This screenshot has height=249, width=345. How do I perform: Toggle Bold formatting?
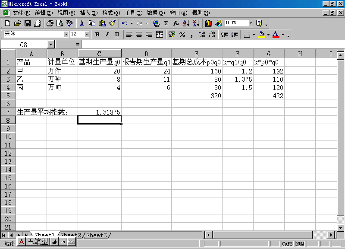[x=97, y=34]
